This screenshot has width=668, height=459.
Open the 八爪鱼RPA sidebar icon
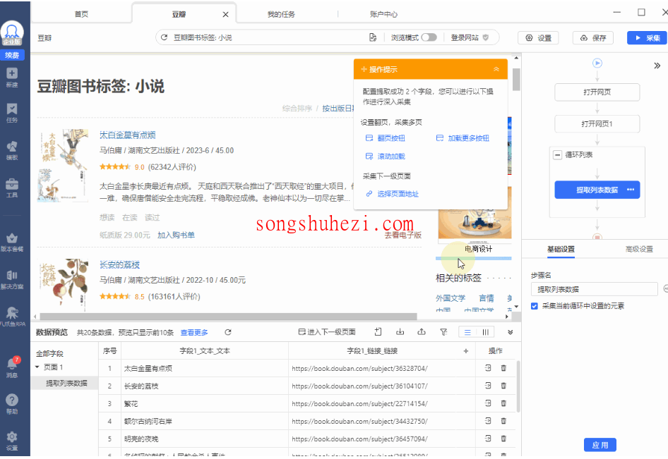(12, 312)
